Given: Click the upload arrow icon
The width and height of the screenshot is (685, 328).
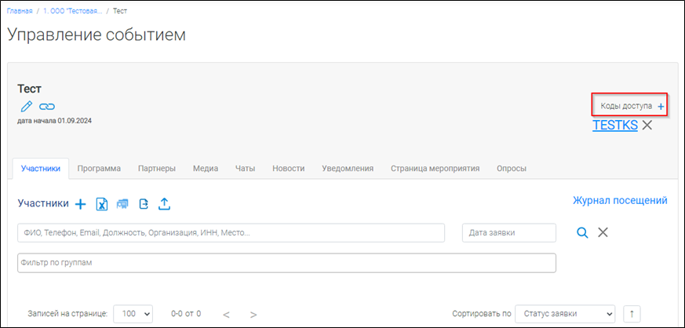Looking at the screenshot, I should (x=164, y=204).
